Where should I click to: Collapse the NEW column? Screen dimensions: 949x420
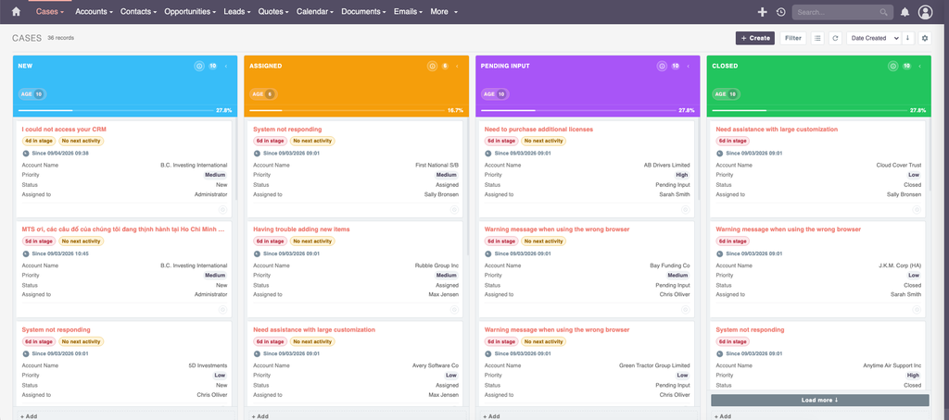tap(226, 66)
